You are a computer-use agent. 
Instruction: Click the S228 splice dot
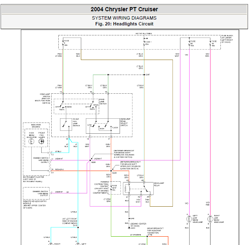click(x=90, y=160)
